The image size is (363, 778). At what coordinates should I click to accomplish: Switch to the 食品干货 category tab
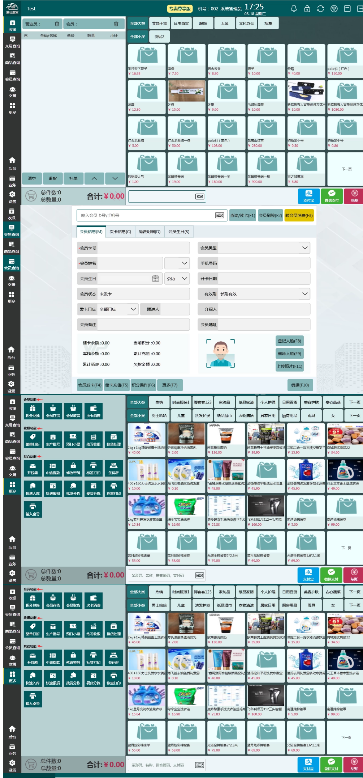(159, 24)
